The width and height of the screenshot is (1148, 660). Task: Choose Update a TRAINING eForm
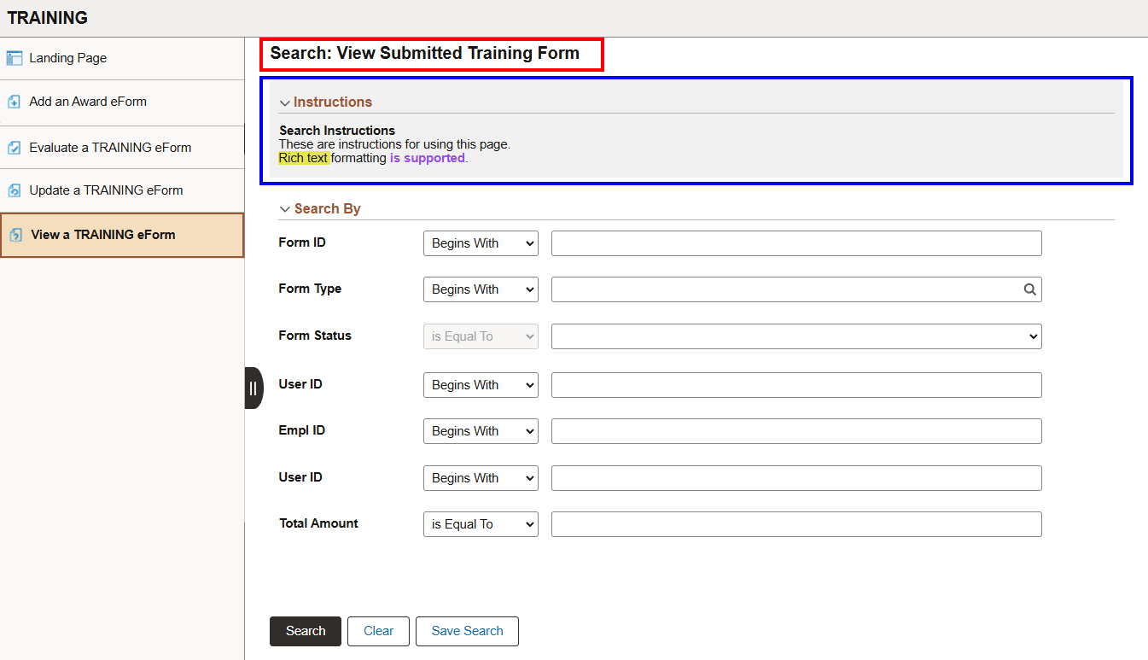(122, 190)
